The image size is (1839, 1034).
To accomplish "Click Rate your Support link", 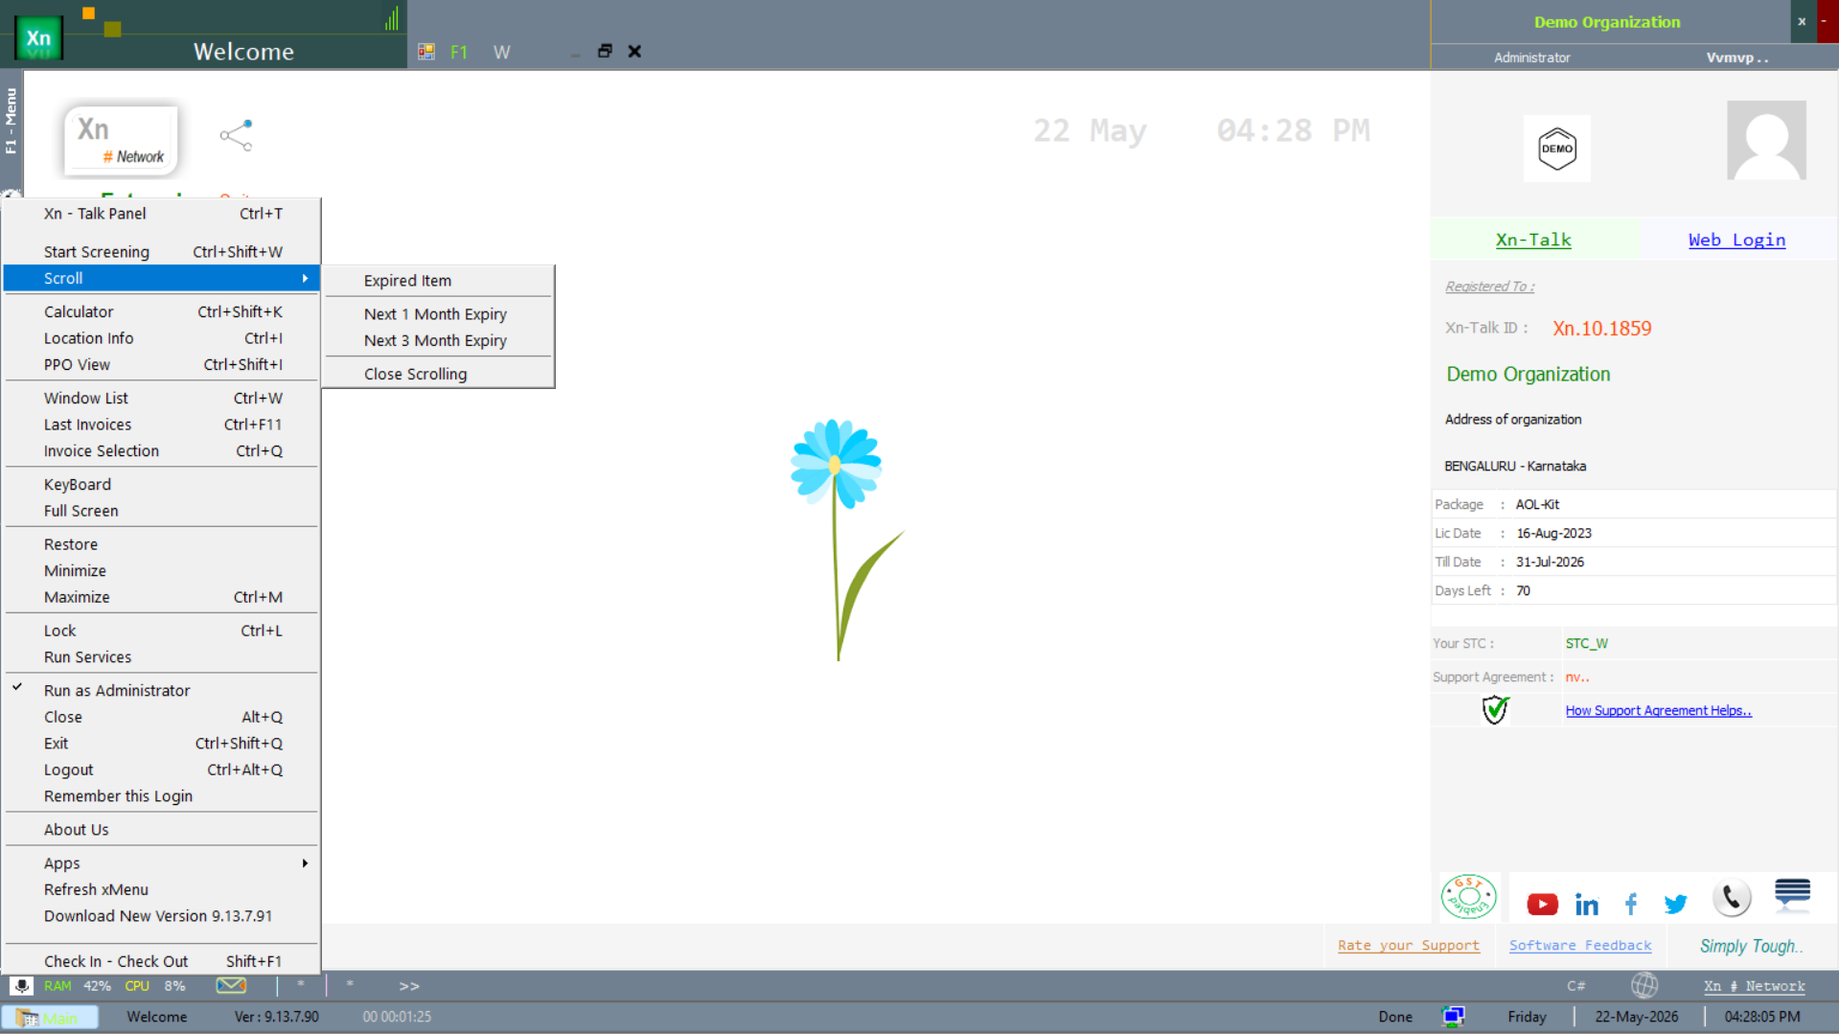I will 1409,946.
